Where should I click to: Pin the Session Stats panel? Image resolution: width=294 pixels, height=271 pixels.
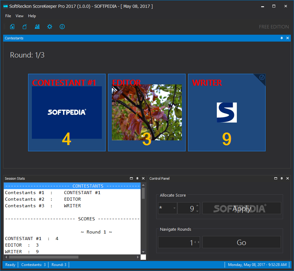tap(137, 178)
